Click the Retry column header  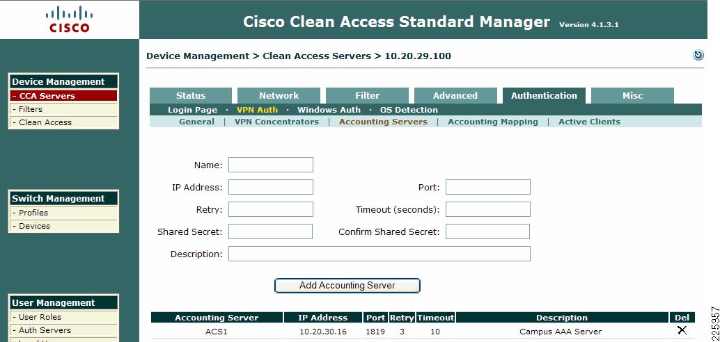pyautogui.click(x=402, y=318)
